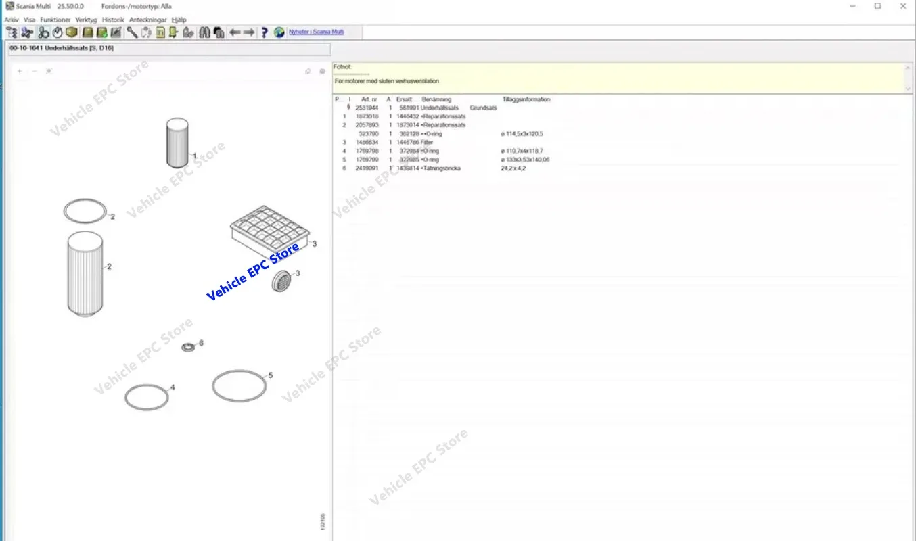Open the Nyheter i Scania Multi link
This screenshot has height=541, width=916.
pyautogui.click(x=317, y=32)
